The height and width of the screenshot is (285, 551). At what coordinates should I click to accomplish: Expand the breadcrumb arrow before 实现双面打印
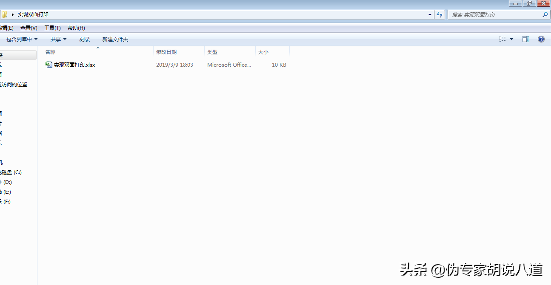[x=13, y=14]
